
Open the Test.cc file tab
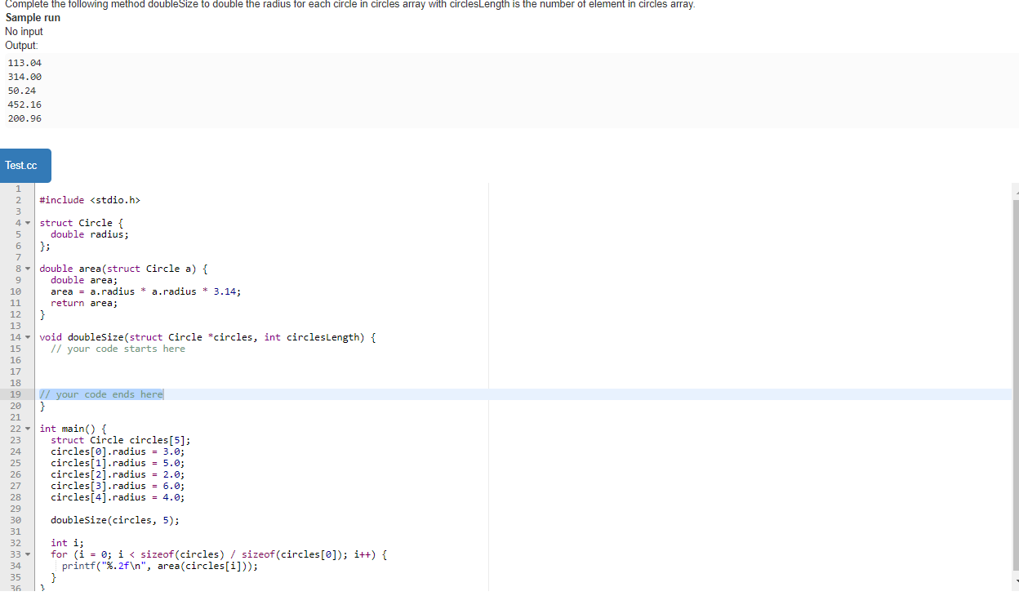click(x=26, y=166)
